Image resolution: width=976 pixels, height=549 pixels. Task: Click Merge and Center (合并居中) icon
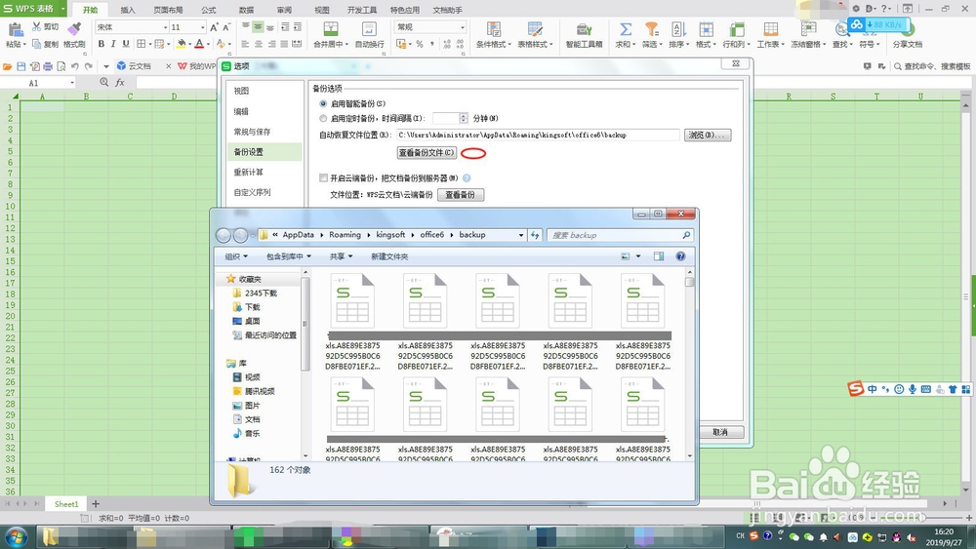331,29
